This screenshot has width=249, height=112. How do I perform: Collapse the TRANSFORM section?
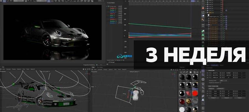click(x=207, y=71)
